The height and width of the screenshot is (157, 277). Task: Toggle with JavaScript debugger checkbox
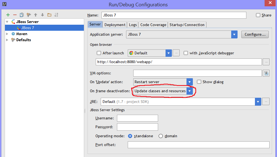click(186, 53)
